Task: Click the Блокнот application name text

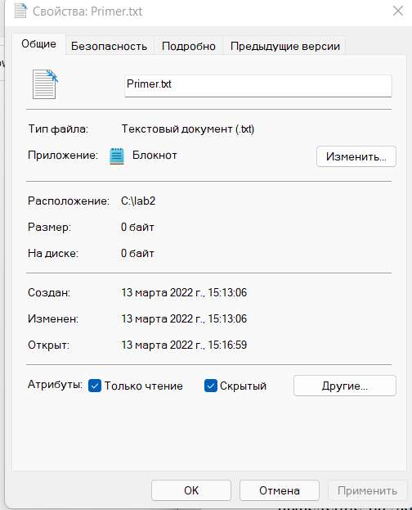Action: [x=154, y=156]
